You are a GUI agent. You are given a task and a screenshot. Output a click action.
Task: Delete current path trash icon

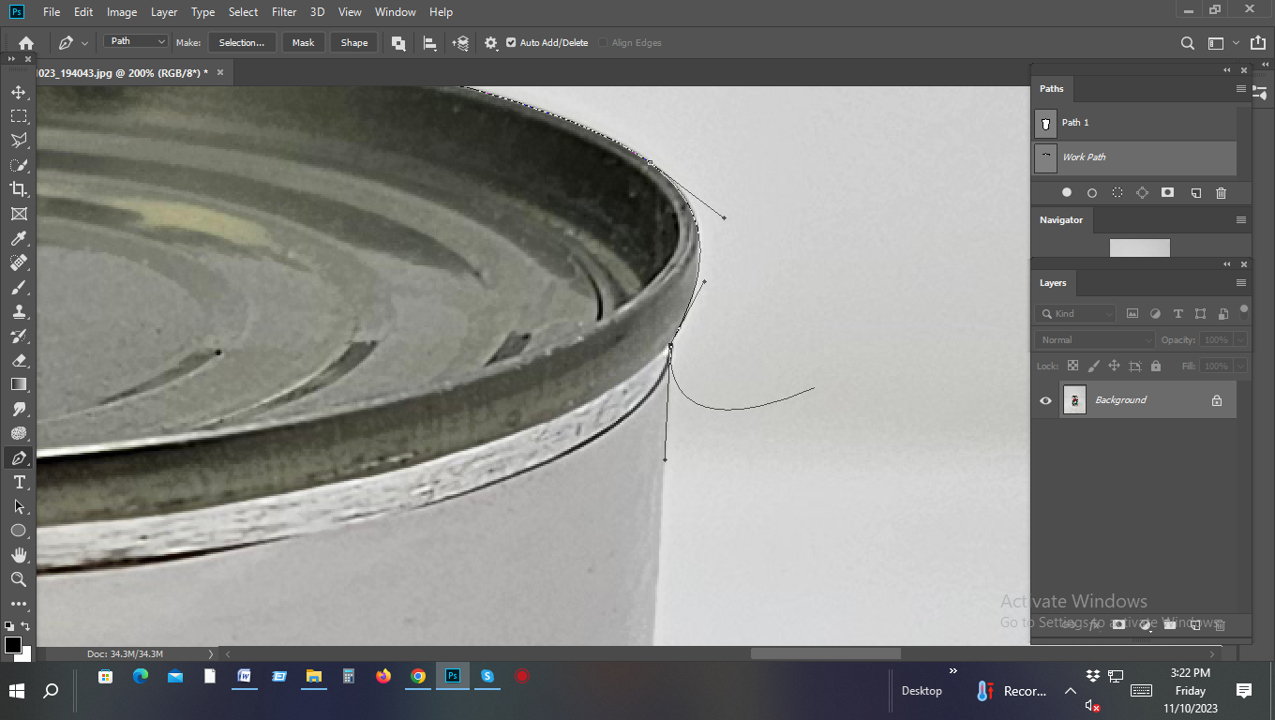click(1221, 192)
